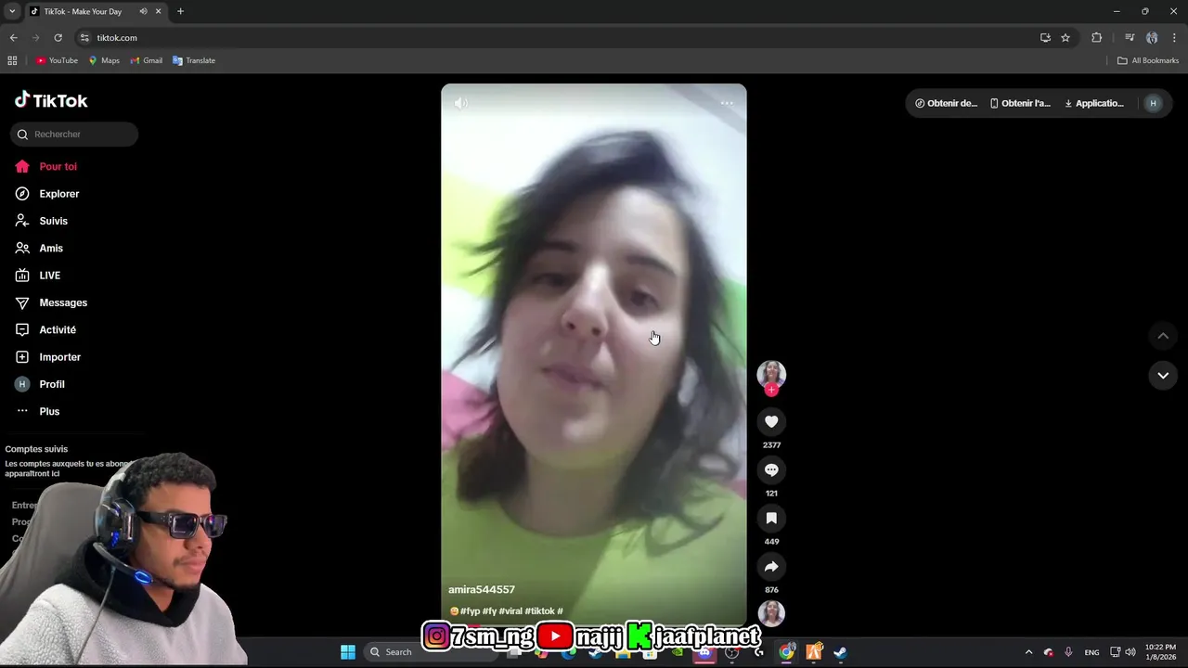
Task: Open the video author's avatar
Action: (x=771, y=374)
